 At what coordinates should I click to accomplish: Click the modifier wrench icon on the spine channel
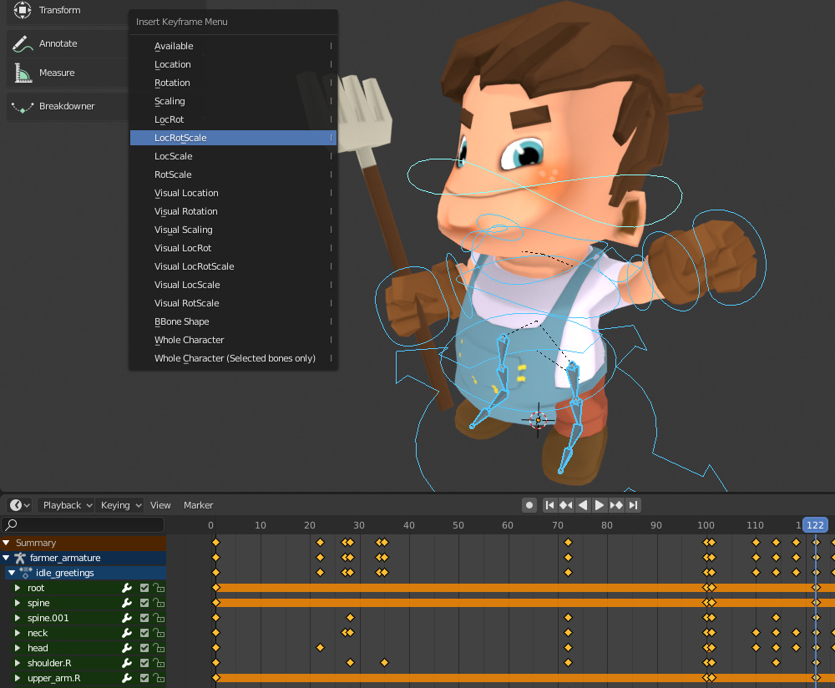click(x=127, y=603)
